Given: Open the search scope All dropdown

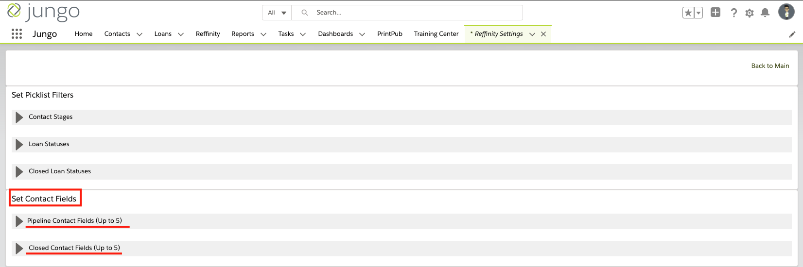Looking at the screenshot, I should click(x=277, y=13).
